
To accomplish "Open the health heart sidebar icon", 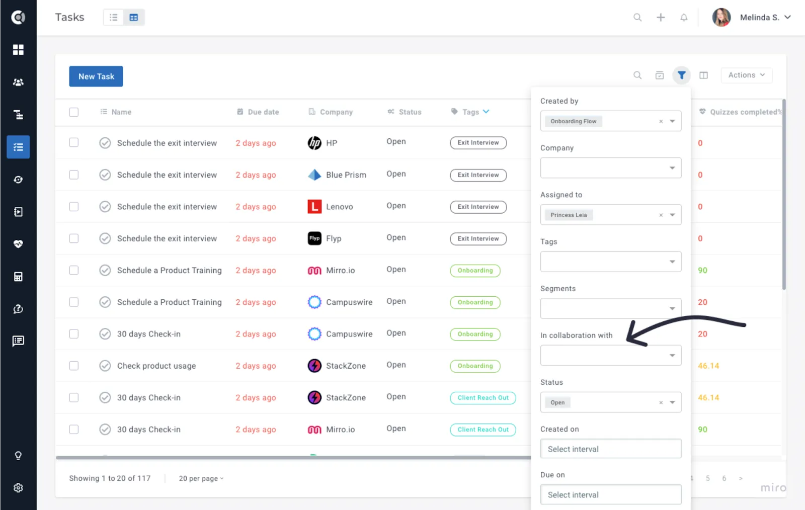I will pyautogui.click(x=18, y=244).
